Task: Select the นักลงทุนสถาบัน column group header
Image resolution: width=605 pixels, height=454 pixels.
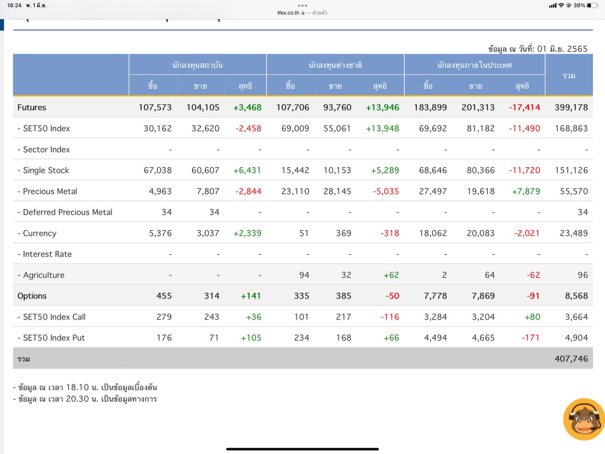Action: click(197, 65)
